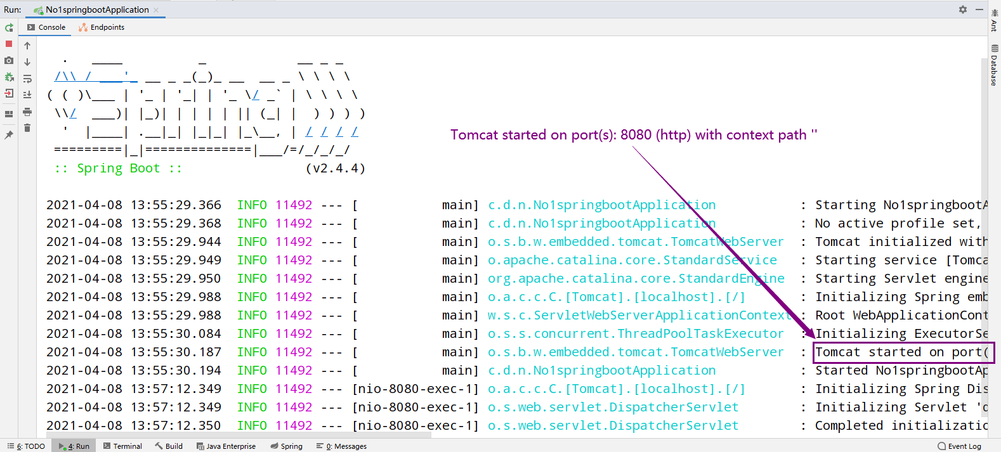Click 'Tomcat started on port(' log message

901,352
